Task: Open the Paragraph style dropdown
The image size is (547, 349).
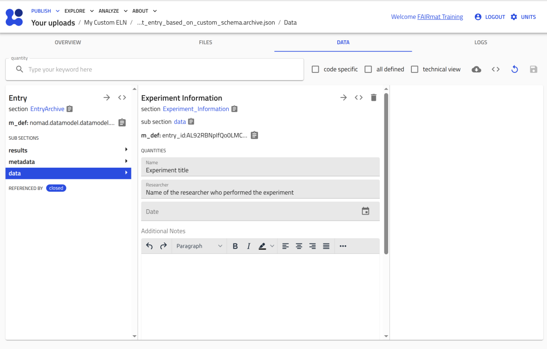Action: [x=199, y=246]
